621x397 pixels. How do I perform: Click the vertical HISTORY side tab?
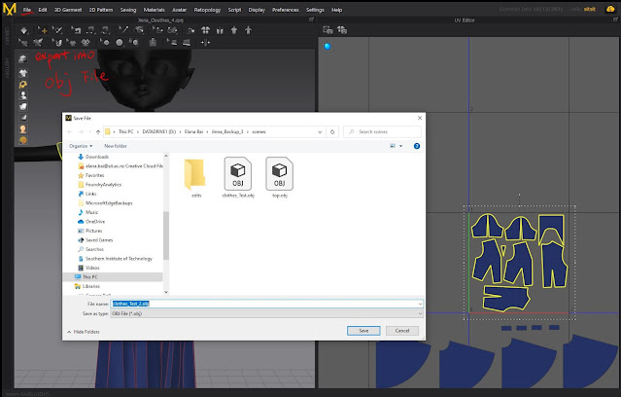coord(7,67)
